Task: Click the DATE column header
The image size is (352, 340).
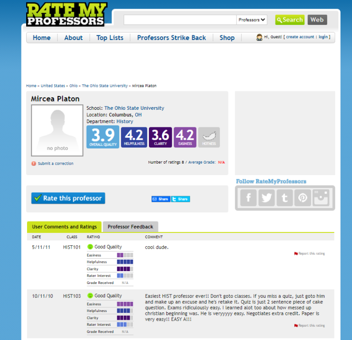Action: [36, 237]
